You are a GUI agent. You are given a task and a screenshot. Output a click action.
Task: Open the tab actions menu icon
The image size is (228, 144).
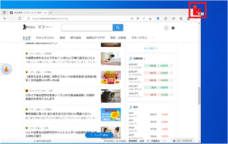[x=5, y=13]
